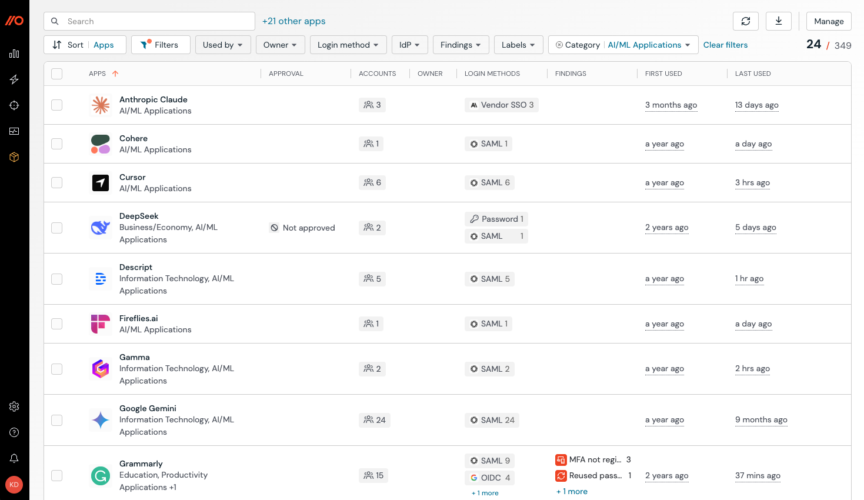Remove the Category filter via its x icon
This screenshot has height=500, width=864.
tap(559, 45)
